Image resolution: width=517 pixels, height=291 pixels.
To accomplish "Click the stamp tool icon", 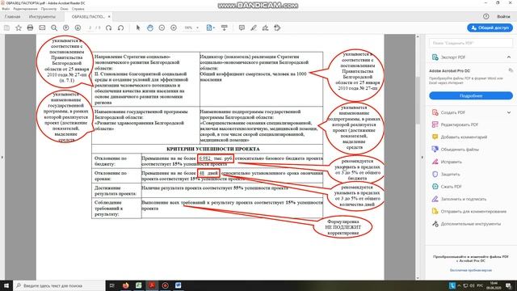I will pos(277,28).
